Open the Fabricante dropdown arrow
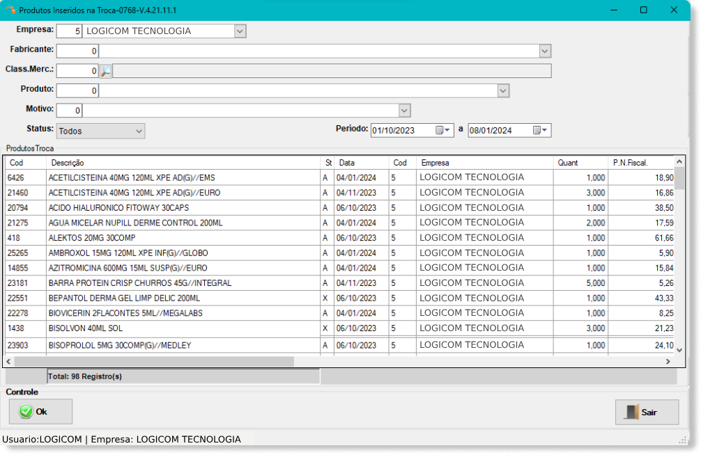 (545, 51)
